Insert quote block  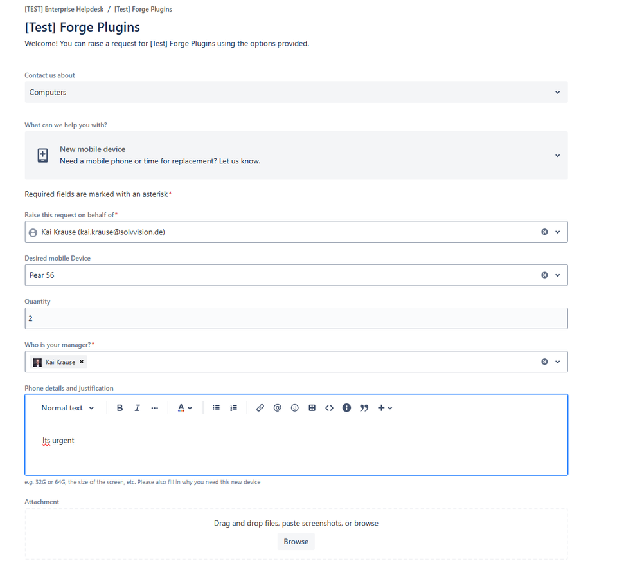click(x=364, y=408)
